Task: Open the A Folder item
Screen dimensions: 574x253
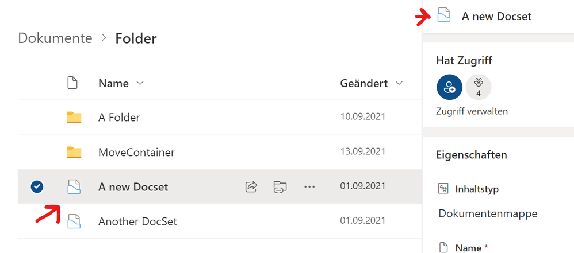Action: click(x=119, y=118)
